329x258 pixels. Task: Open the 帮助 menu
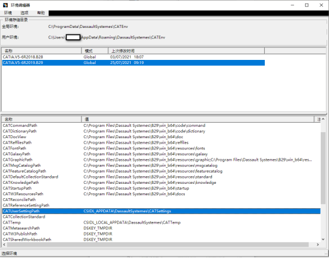pyautogui.click(x=41, y=13)
